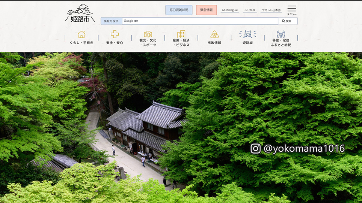
Task: Click the 情報を探す label
Action: [x=111, y=21]
